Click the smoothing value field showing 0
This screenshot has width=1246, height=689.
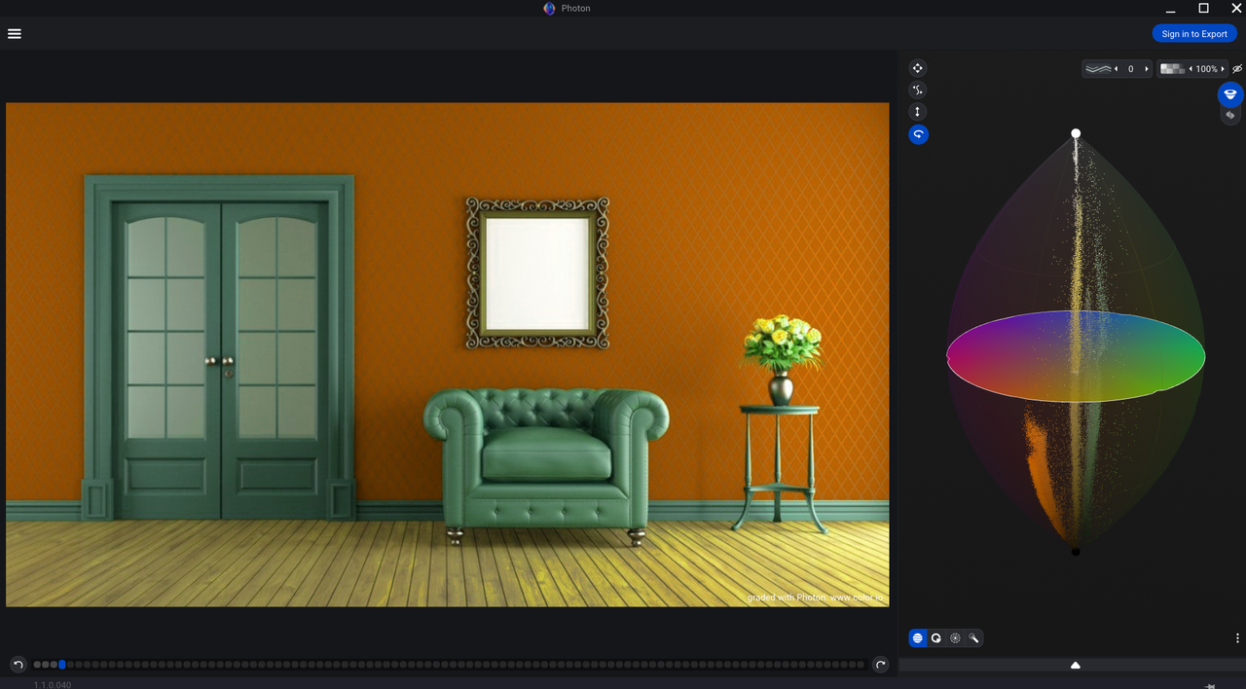(1131, 69)
